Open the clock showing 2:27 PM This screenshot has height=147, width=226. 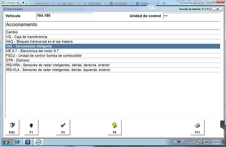216,142
